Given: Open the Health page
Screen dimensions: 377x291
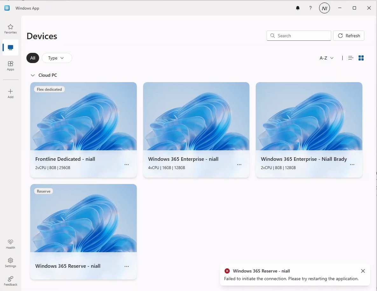Looking at the screenshot, I should pyautogui.click(x=10, y=244).
